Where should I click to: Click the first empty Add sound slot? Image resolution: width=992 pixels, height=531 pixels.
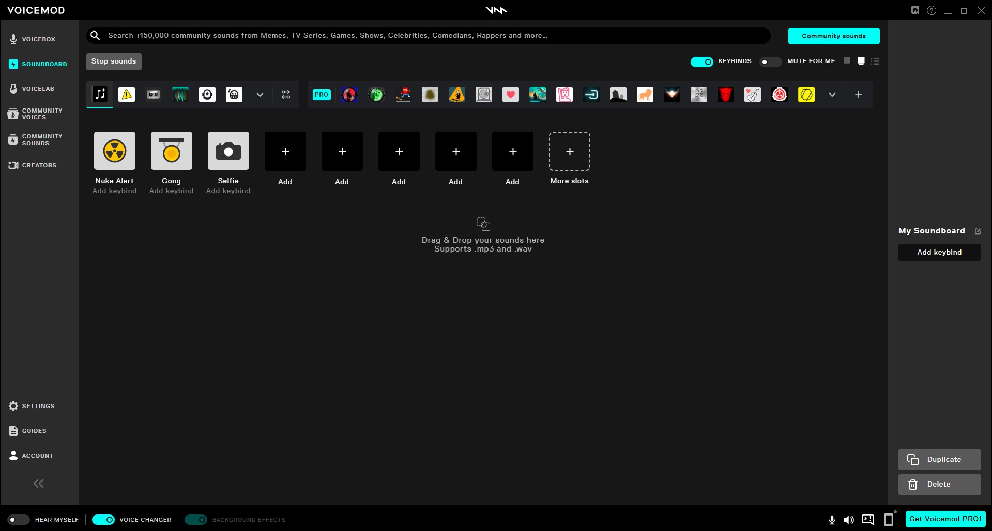pyautogui.click(x=285, y=151)
